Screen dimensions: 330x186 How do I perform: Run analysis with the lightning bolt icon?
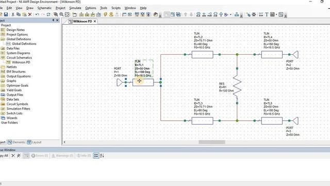point(105,14)
